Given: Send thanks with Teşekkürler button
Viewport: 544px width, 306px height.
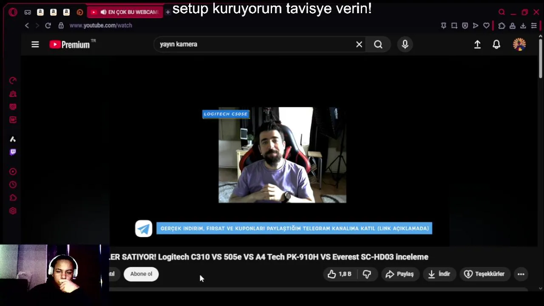Looking at the screenshot, I should (484, 274).
